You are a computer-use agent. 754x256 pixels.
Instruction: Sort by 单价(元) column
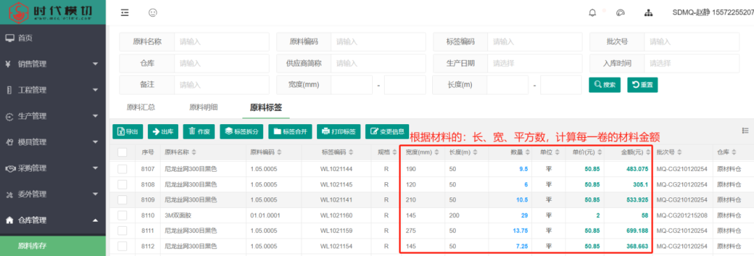pyautogui.click(x=599, y=152)
